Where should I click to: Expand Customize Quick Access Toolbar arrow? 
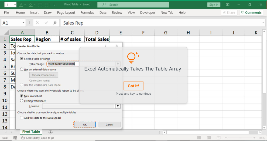(x=54, y=5)
